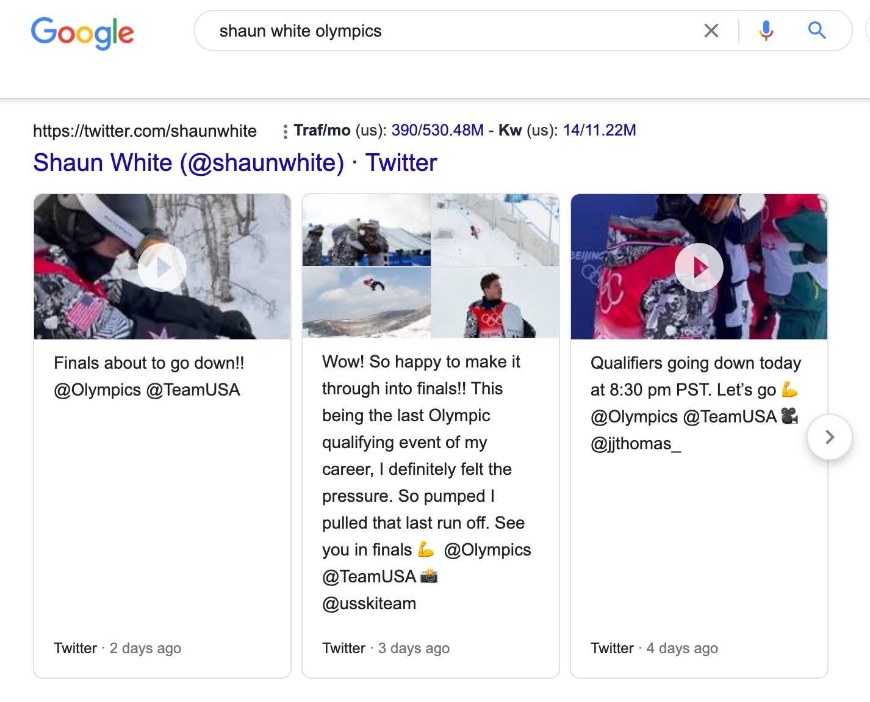The width and height of the screenshot is (870, 702).
Task: Open the Twitter source label on the Wow tweet
Action: tap(343, 648)
